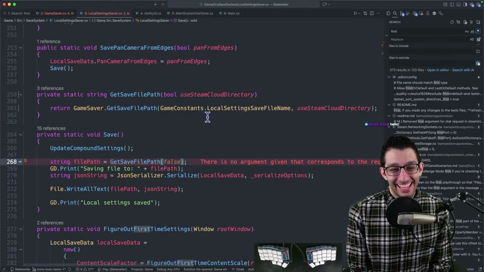484x272 pixels.
Task: Click the lightbulb quick fix on line 268
Action: (x=25, y=161)
